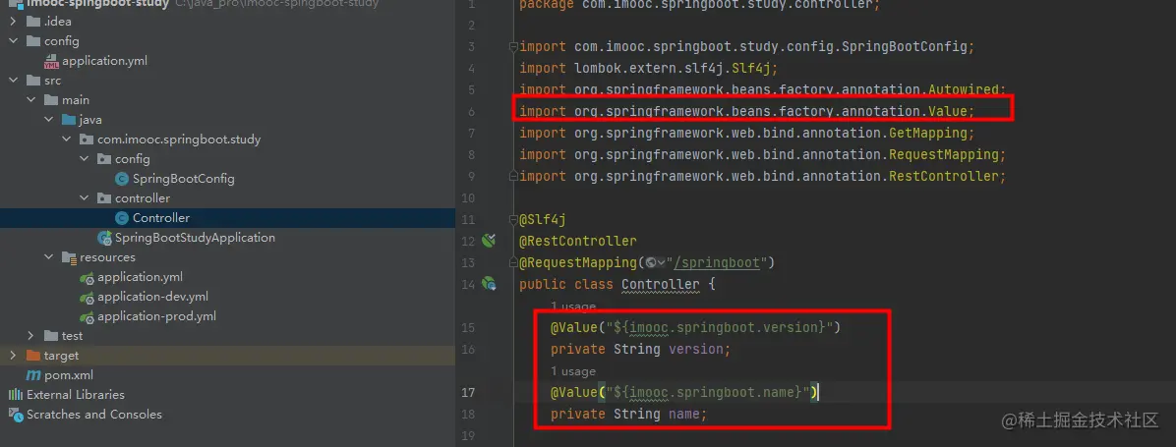Click RestController in the line 9 import
This screenshot has height=447, width=1176.
pos(944,177)
